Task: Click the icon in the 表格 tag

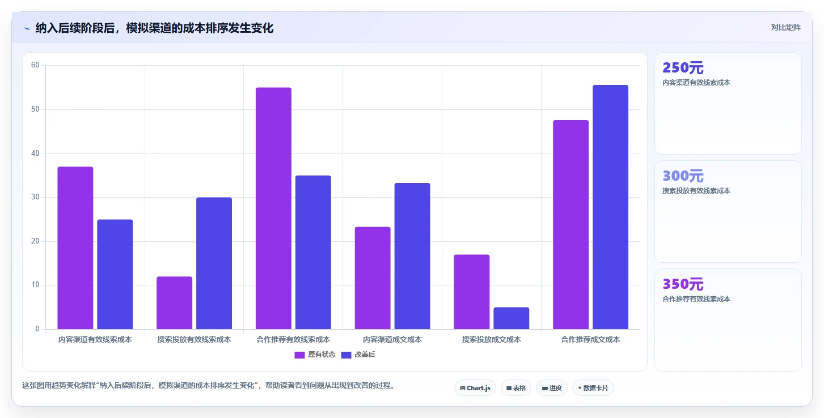Action: (x=509, y=389)
